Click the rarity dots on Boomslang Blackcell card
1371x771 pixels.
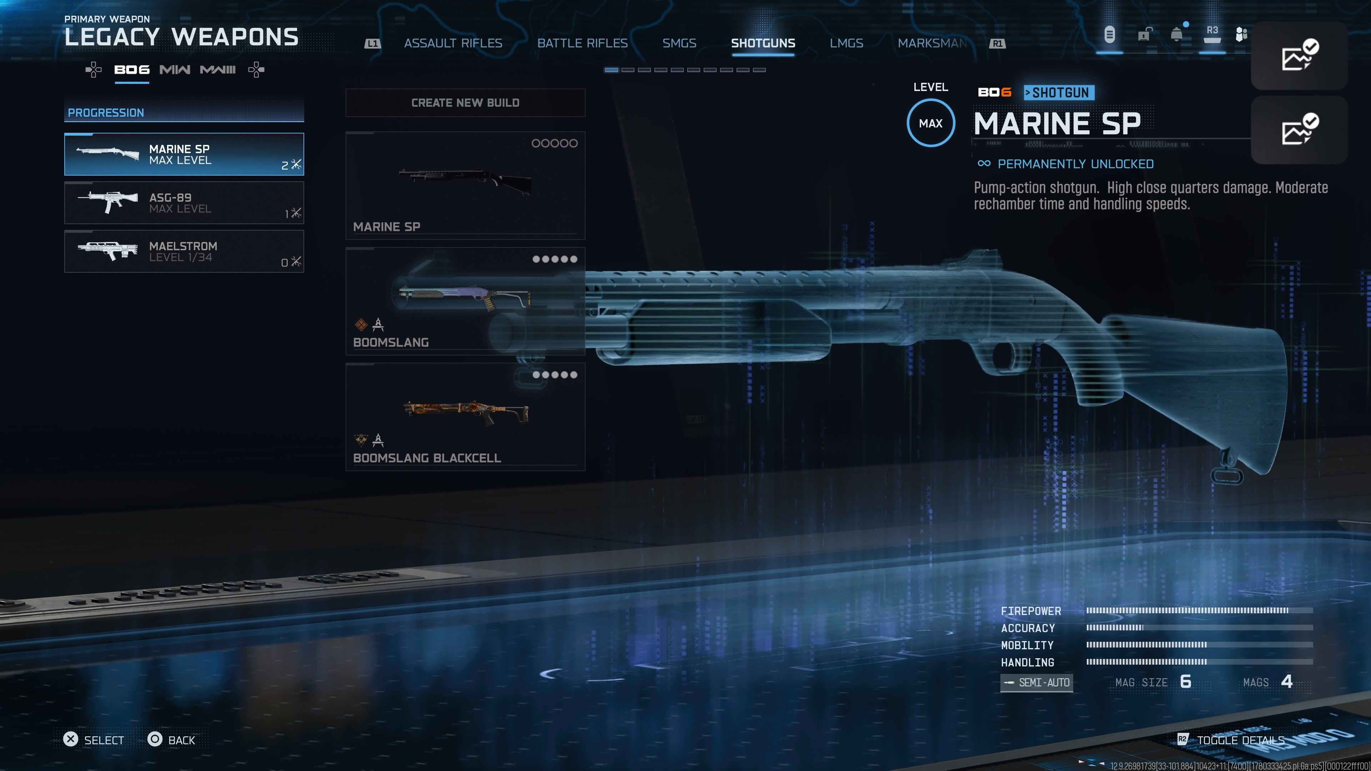(x=554, y=374)
